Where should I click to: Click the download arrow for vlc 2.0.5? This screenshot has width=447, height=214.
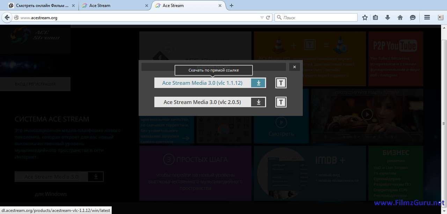259,102
